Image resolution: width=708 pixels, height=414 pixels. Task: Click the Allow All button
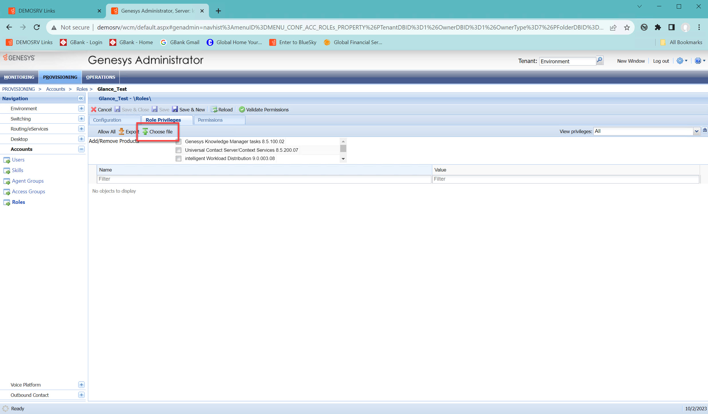pos(107,131)
